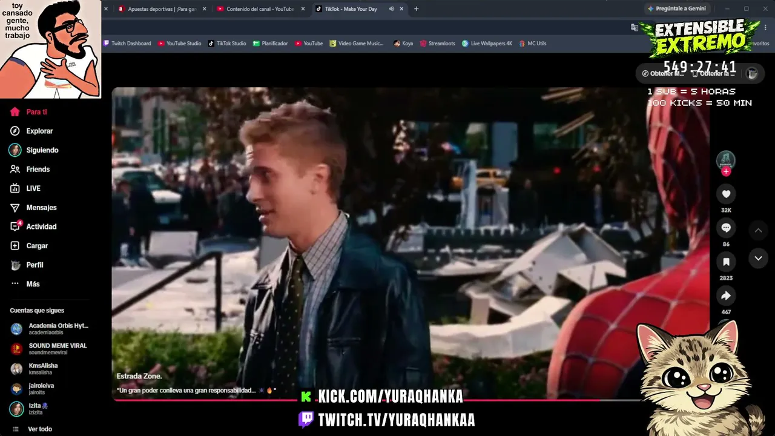775x436 pixels.
Task: Close the Contenido del canal tab
Action: pyautogui.click(x=302, y=9)
